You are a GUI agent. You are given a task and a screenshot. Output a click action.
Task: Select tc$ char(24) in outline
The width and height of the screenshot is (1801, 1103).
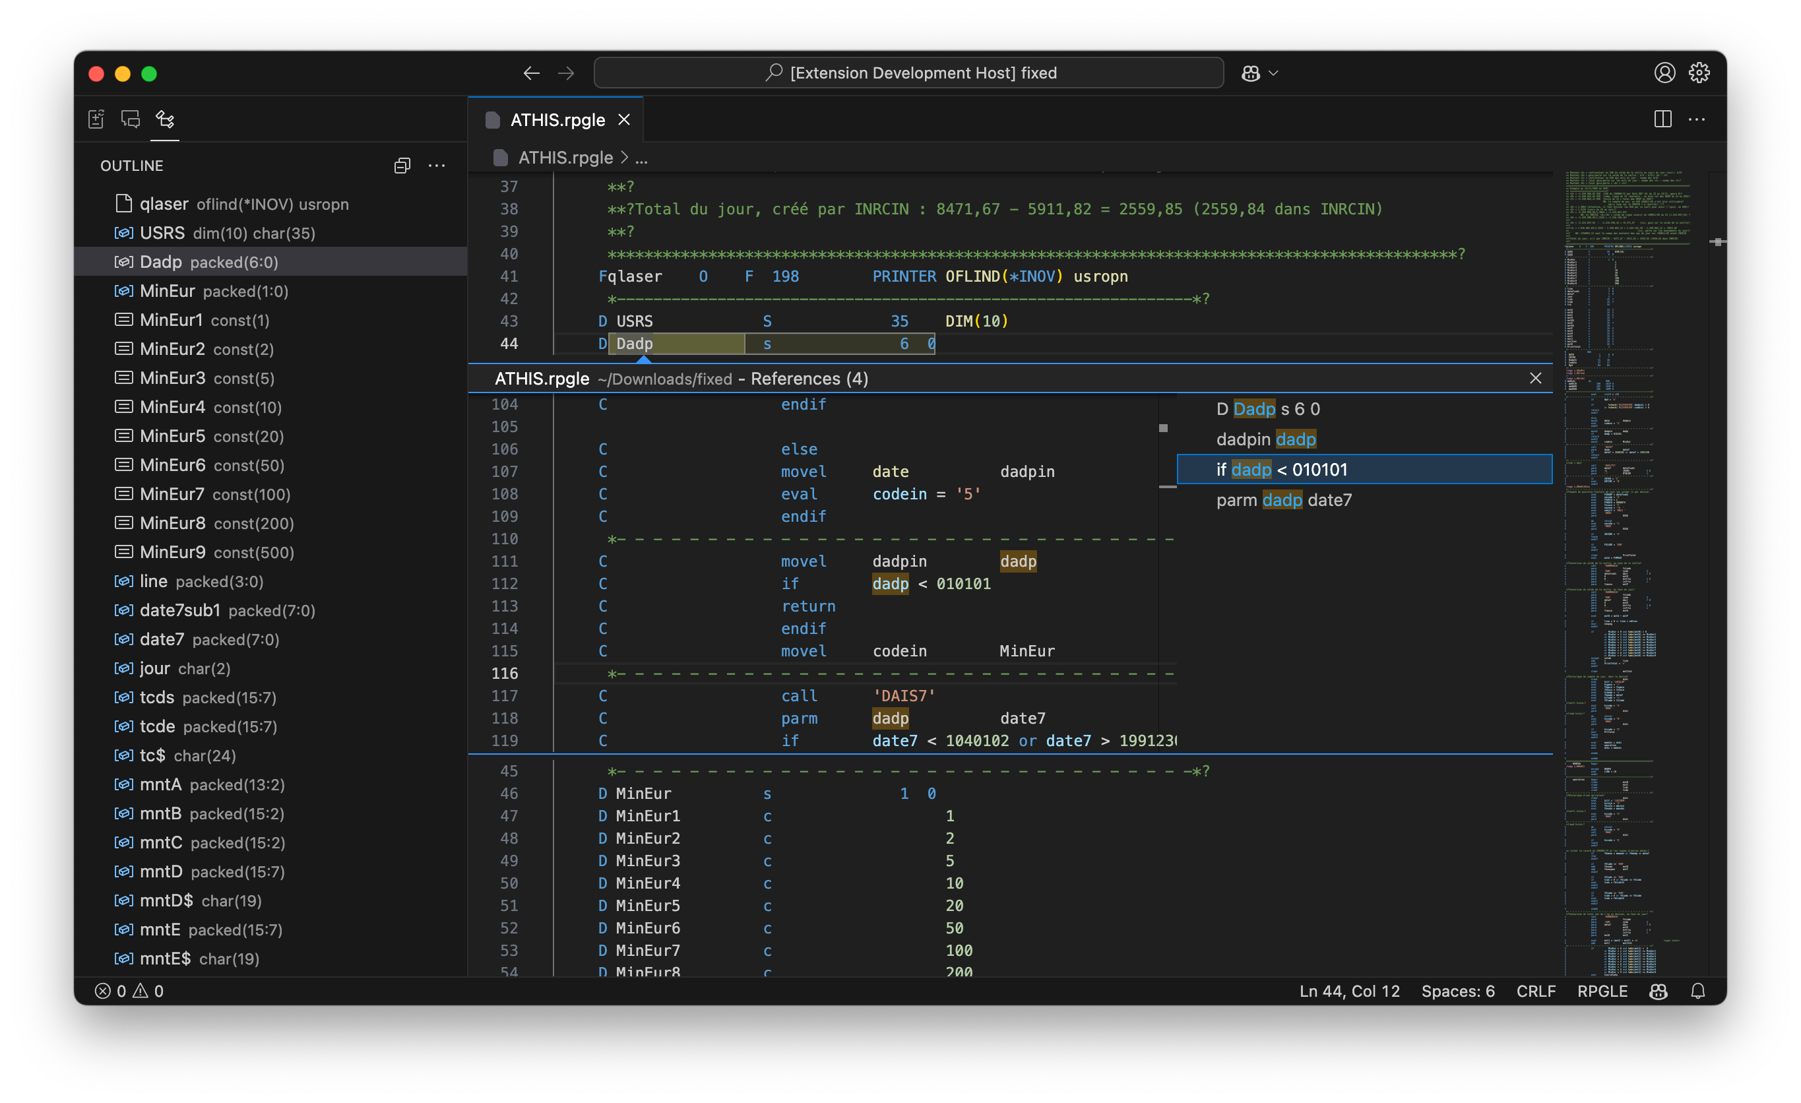coord(270,756)
